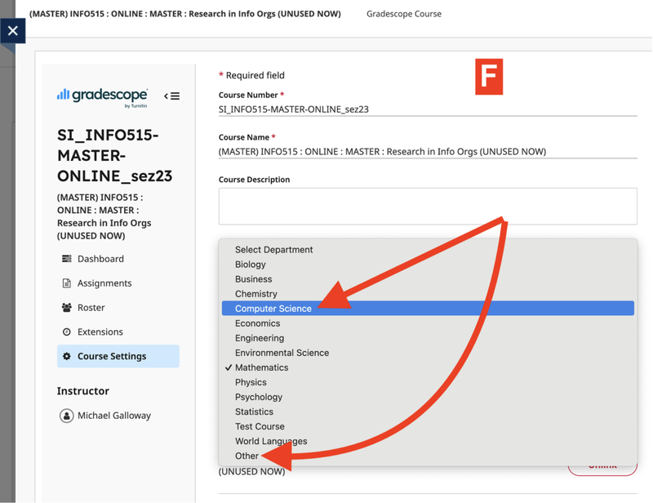The height and width of the screenshot is (503, 653).
Task: Click the Course Description text box
Action: (427, 207)
